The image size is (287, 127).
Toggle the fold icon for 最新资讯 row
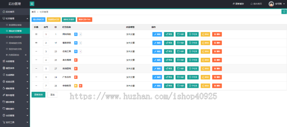coord(36,43)
